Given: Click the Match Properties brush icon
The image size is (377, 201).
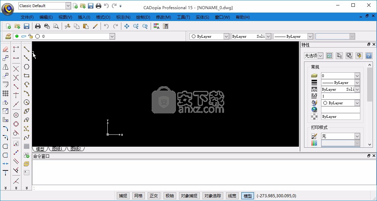Looking at the screenshot, I should pos(95,26).
